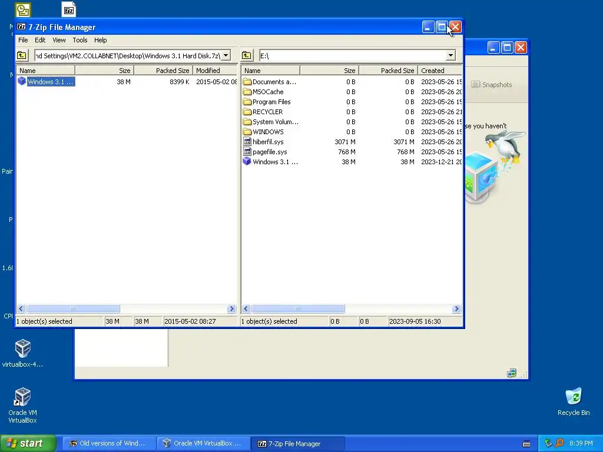603x452 pixels.
Task: Minimize the VirtualBox window behind
Action: pos(493,48)
